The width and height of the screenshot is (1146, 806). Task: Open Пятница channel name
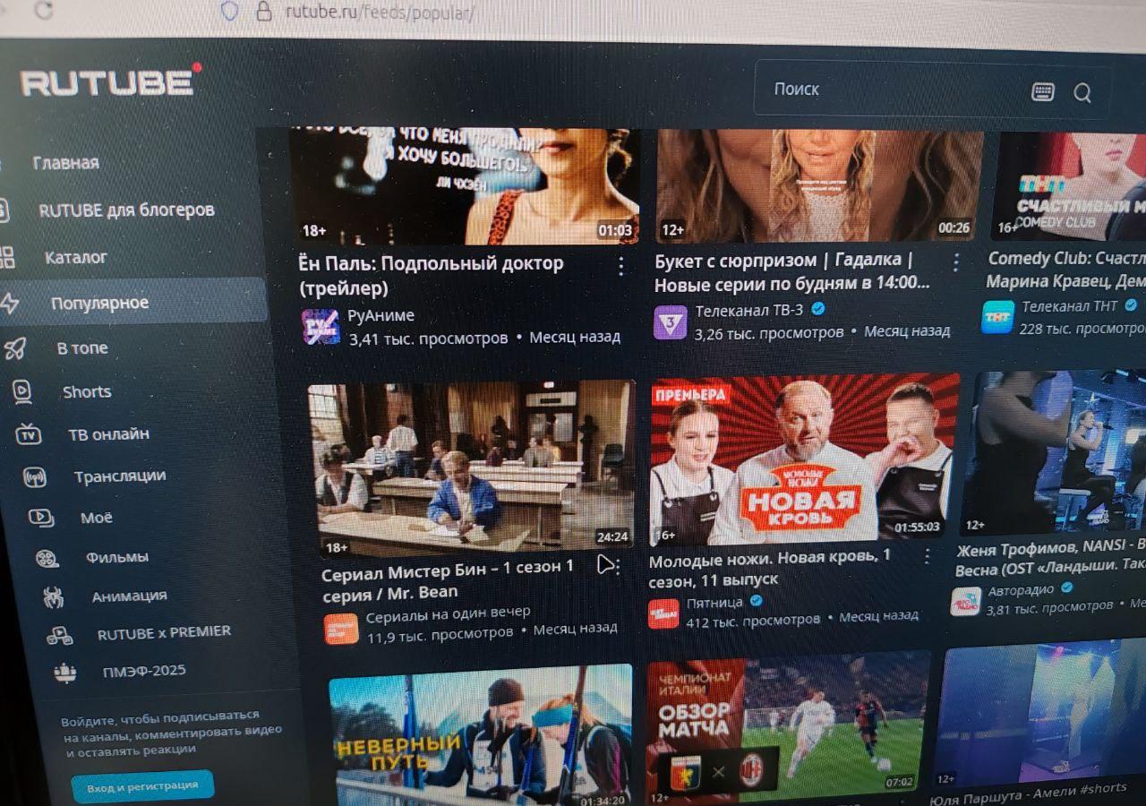pyautogui.click(x=714, y=602)
